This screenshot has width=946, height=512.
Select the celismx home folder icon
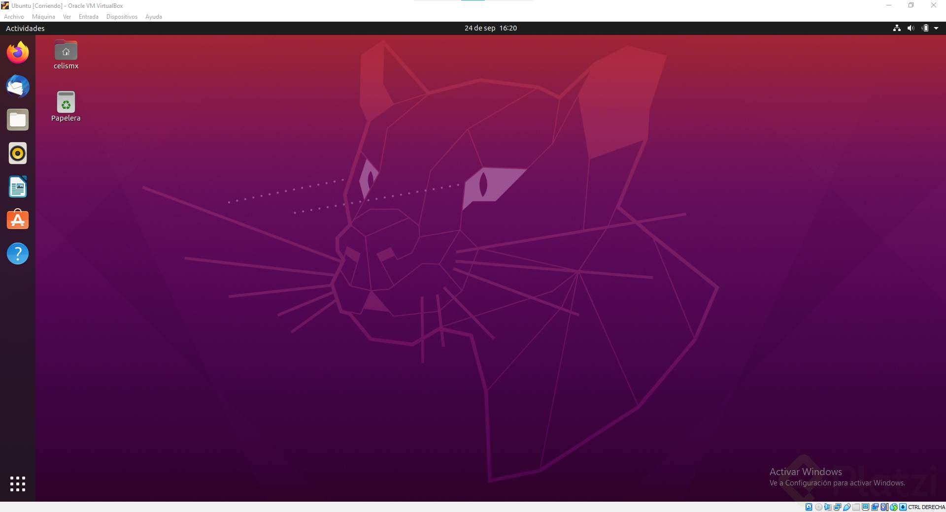click(x=66, y=55)
